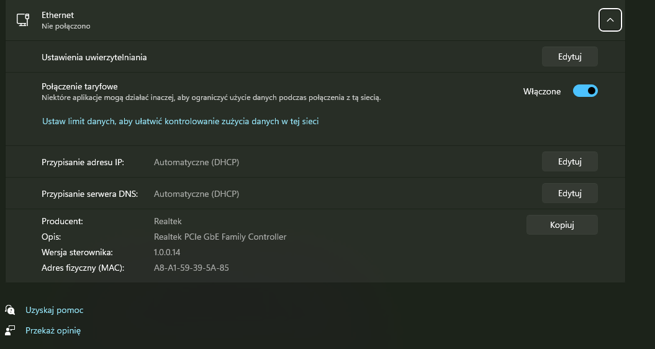Image resolution: width=655 pixels, height=349 pixels.
Task: Click the MAC address value A8-A1-59-39-5A-85
Action: (x=191, y=268)
